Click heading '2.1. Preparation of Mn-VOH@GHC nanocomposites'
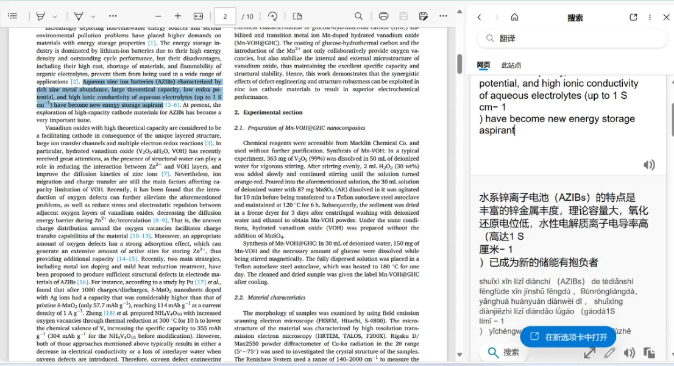Viewport: 674px width, 366px height. (300, 128)
